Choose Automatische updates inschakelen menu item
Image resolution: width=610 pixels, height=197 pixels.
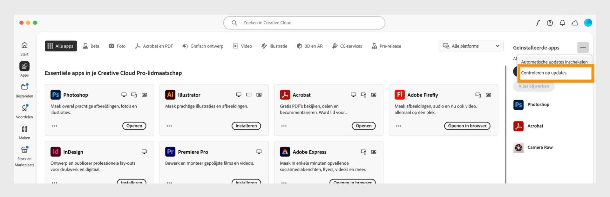554,62
